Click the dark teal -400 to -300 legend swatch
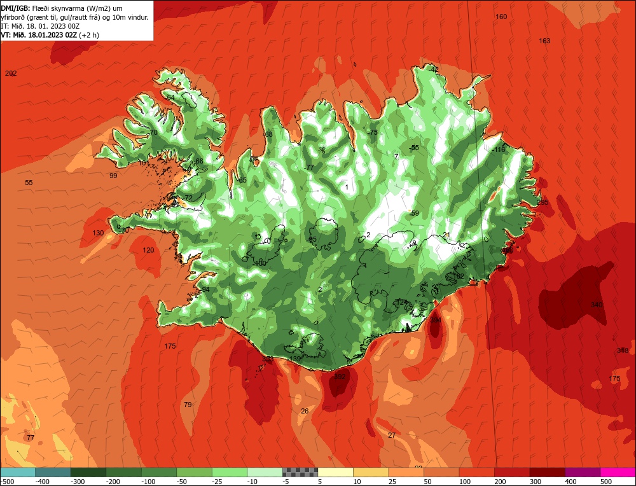Viewport: 636px width, 486px height. [53, 472]
